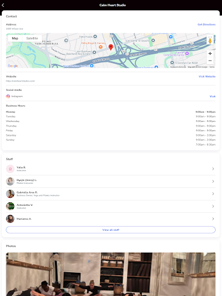222x296 pixels.
Task: Zoom out the map with minus button
Action: (x=210, y=61)
